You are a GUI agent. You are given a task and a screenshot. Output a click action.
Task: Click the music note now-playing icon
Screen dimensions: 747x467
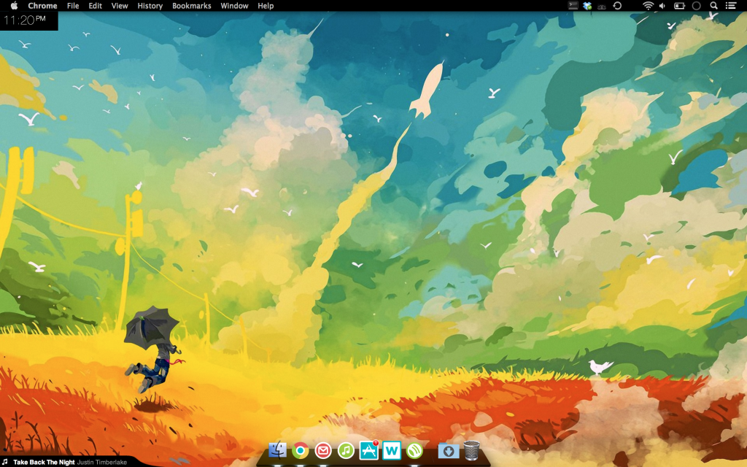pos(5,462)
